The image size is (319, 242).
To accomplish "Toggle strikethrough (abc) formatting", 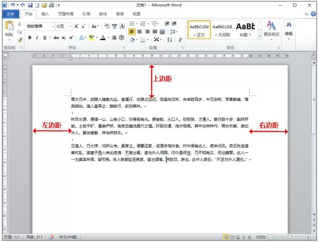I will 56,38.
